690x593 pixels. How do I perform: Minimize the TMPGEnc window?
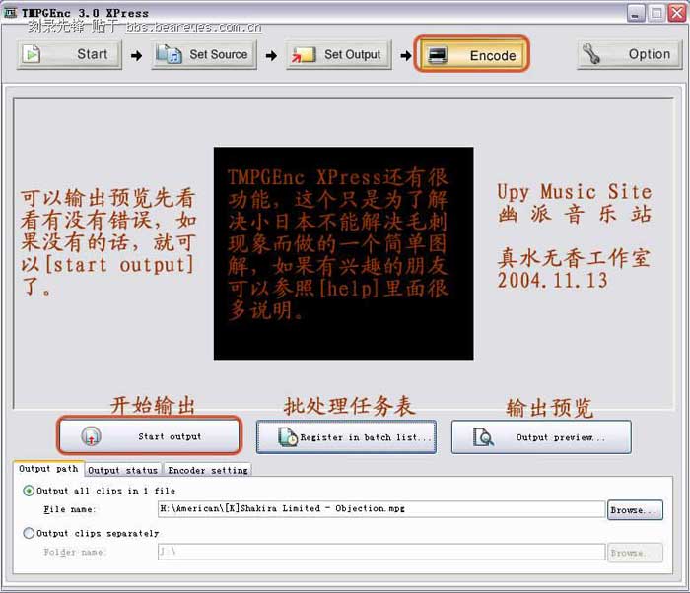636,13
